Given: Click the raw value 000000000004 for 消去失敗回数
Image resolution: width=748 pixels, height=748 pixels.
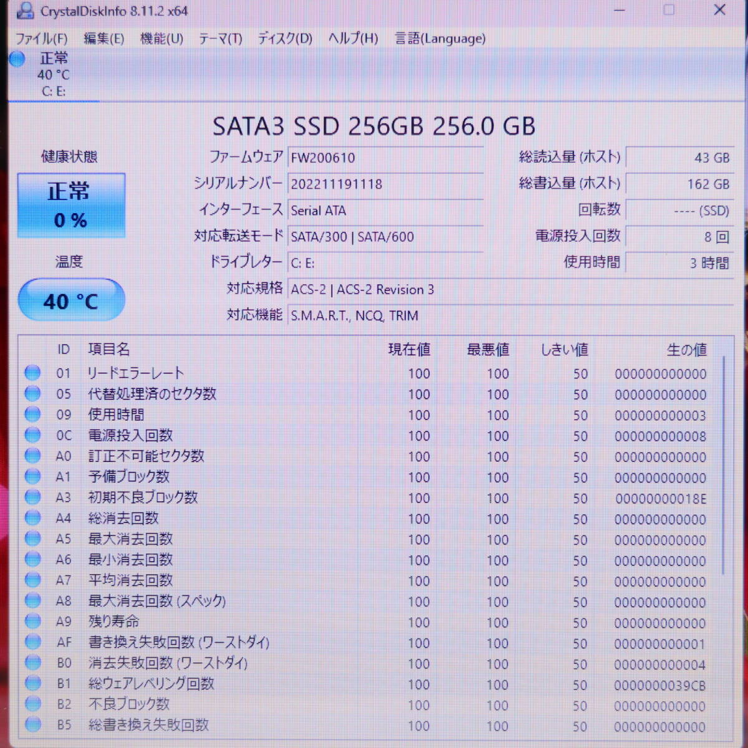Looking at the screenshot, I should click(x=660, y=665).
